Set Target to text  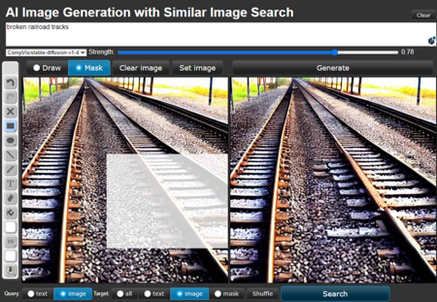pyautogui.click(x=154, y=294)
